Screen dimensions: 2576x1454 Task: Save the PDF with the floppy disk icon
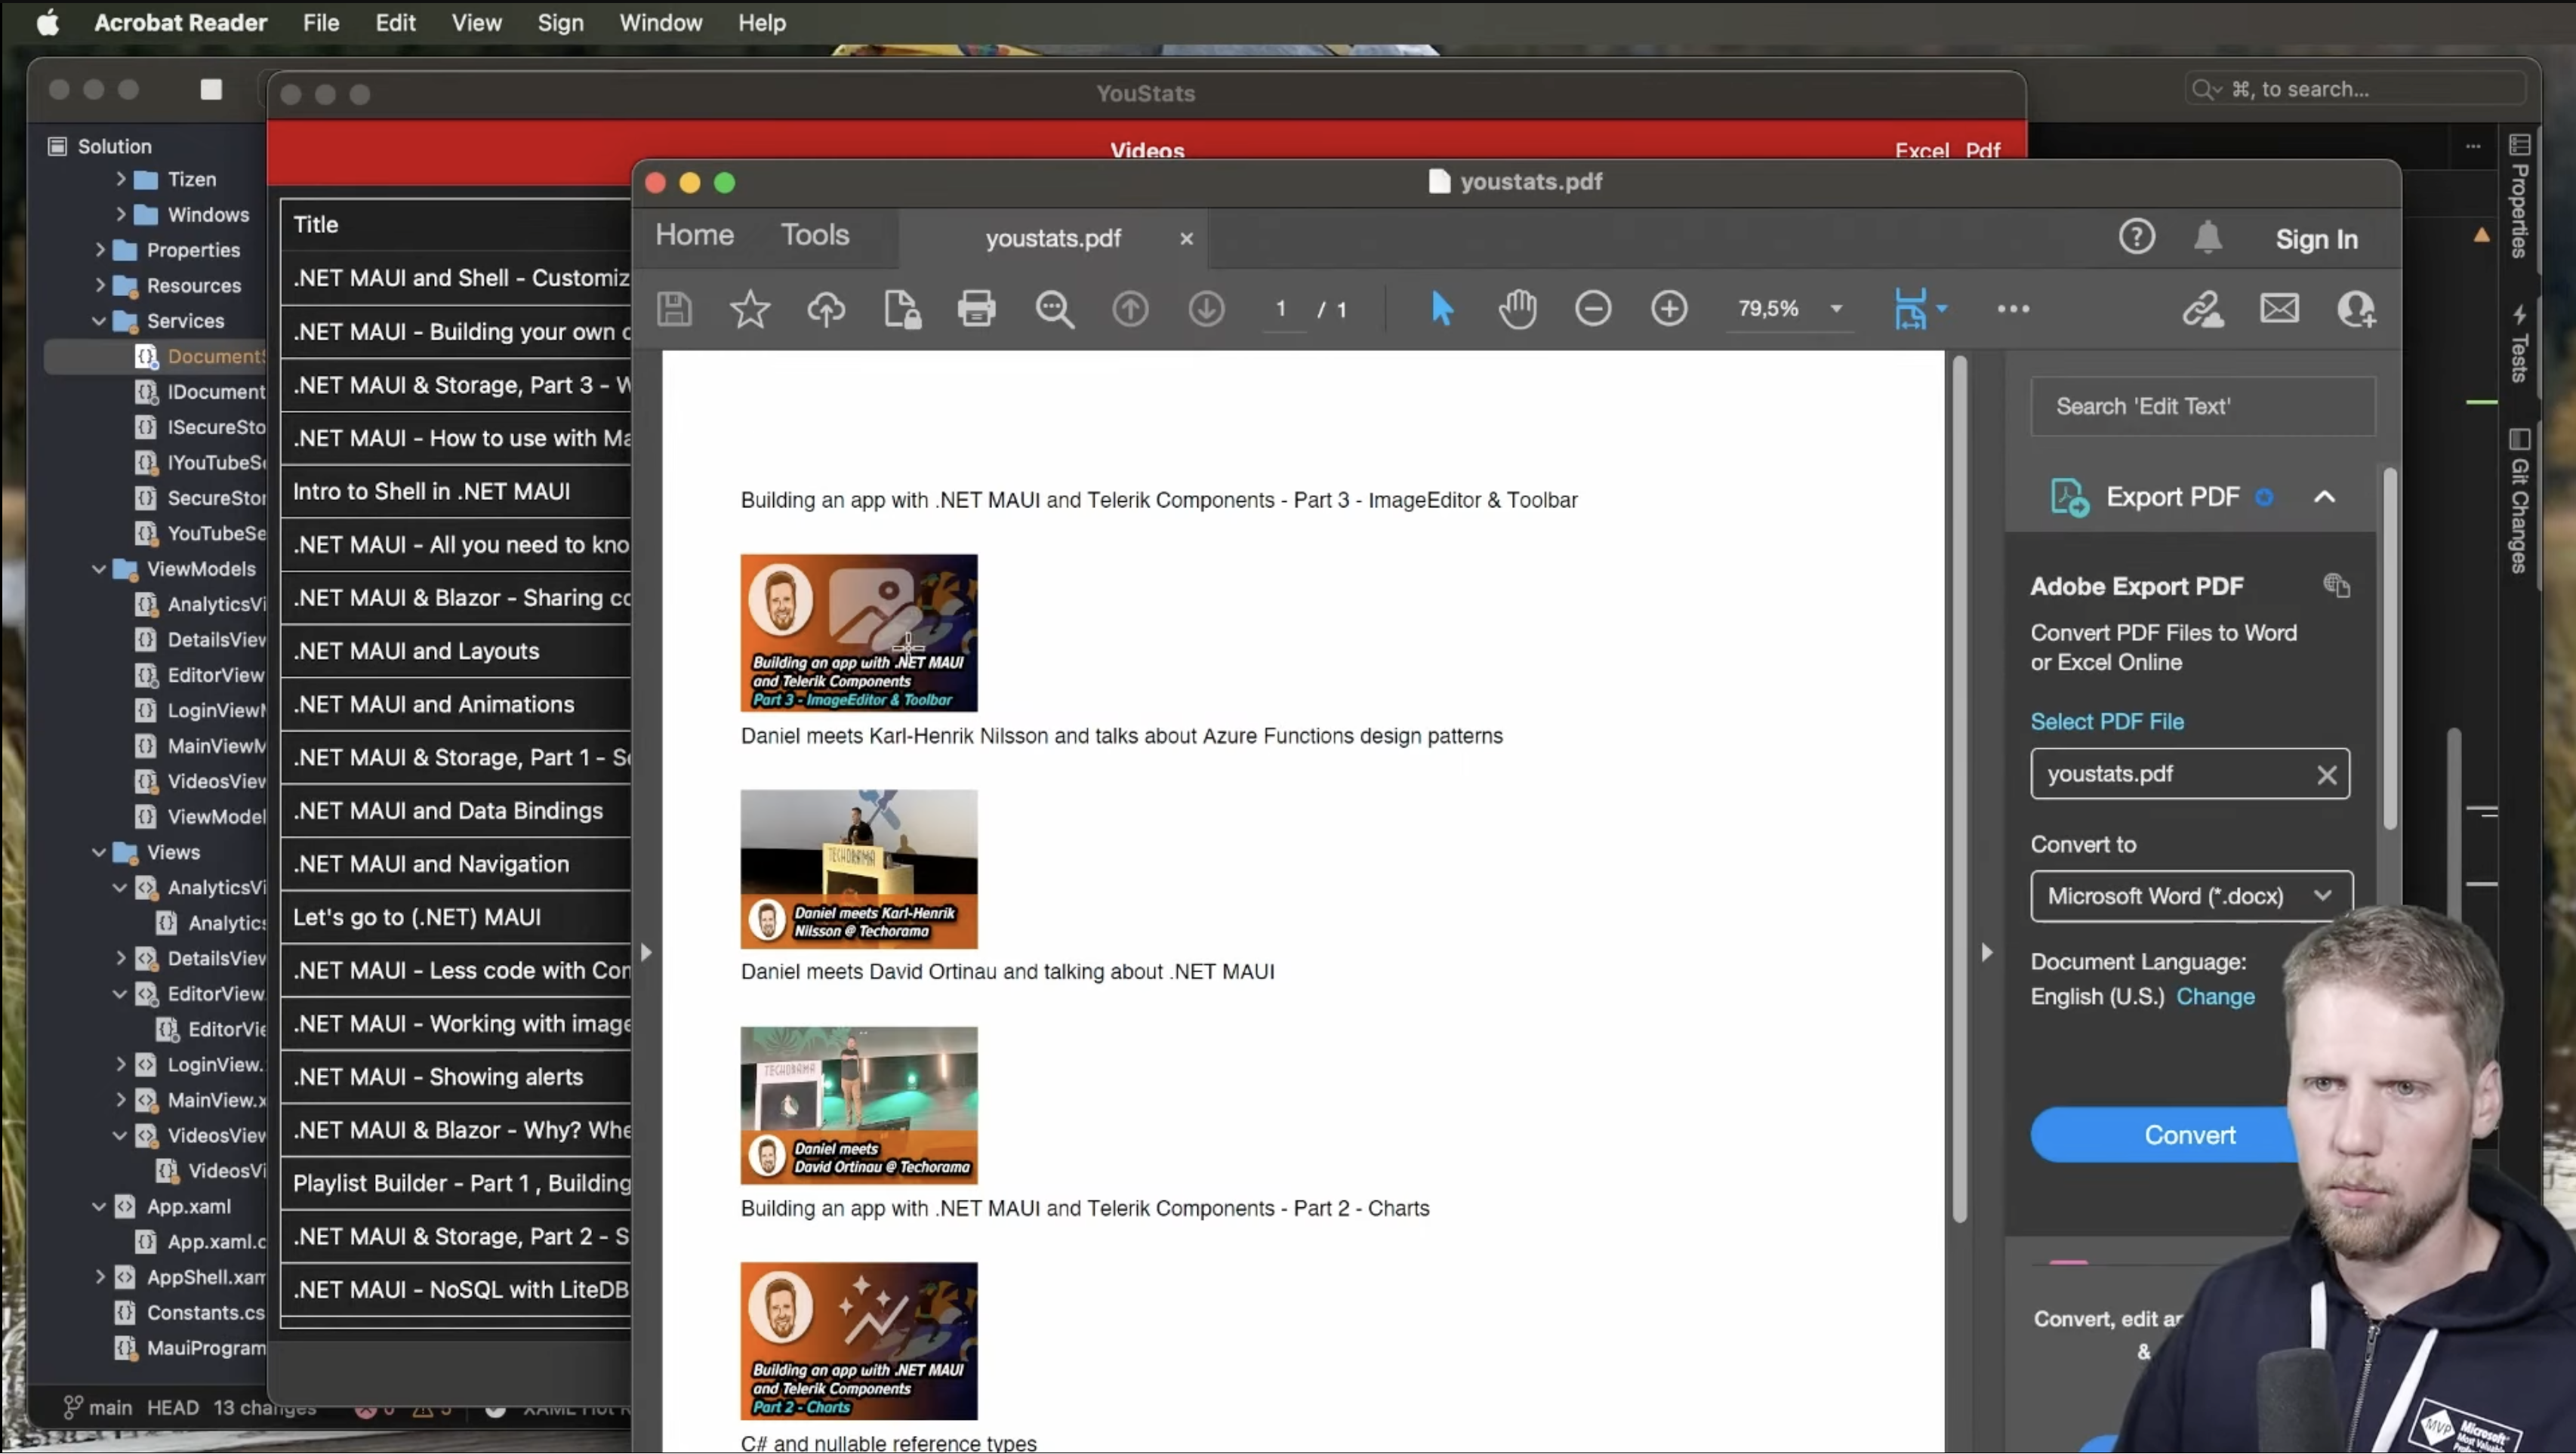pyautogui.click(x=674, y=309)
